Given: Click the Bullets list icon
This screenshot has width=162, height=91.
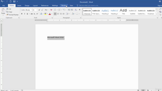Looking at the screenshot, I should (x=55, y=10).
